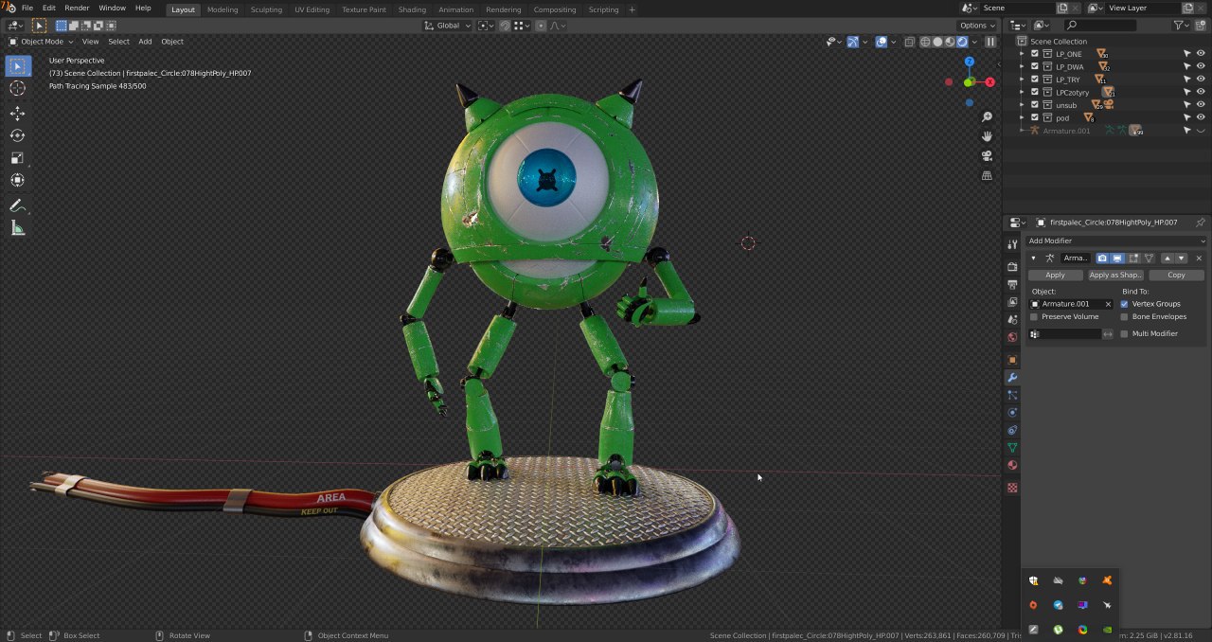
Task: Open the Material properties tab
Action: [x=1012, y=465]
